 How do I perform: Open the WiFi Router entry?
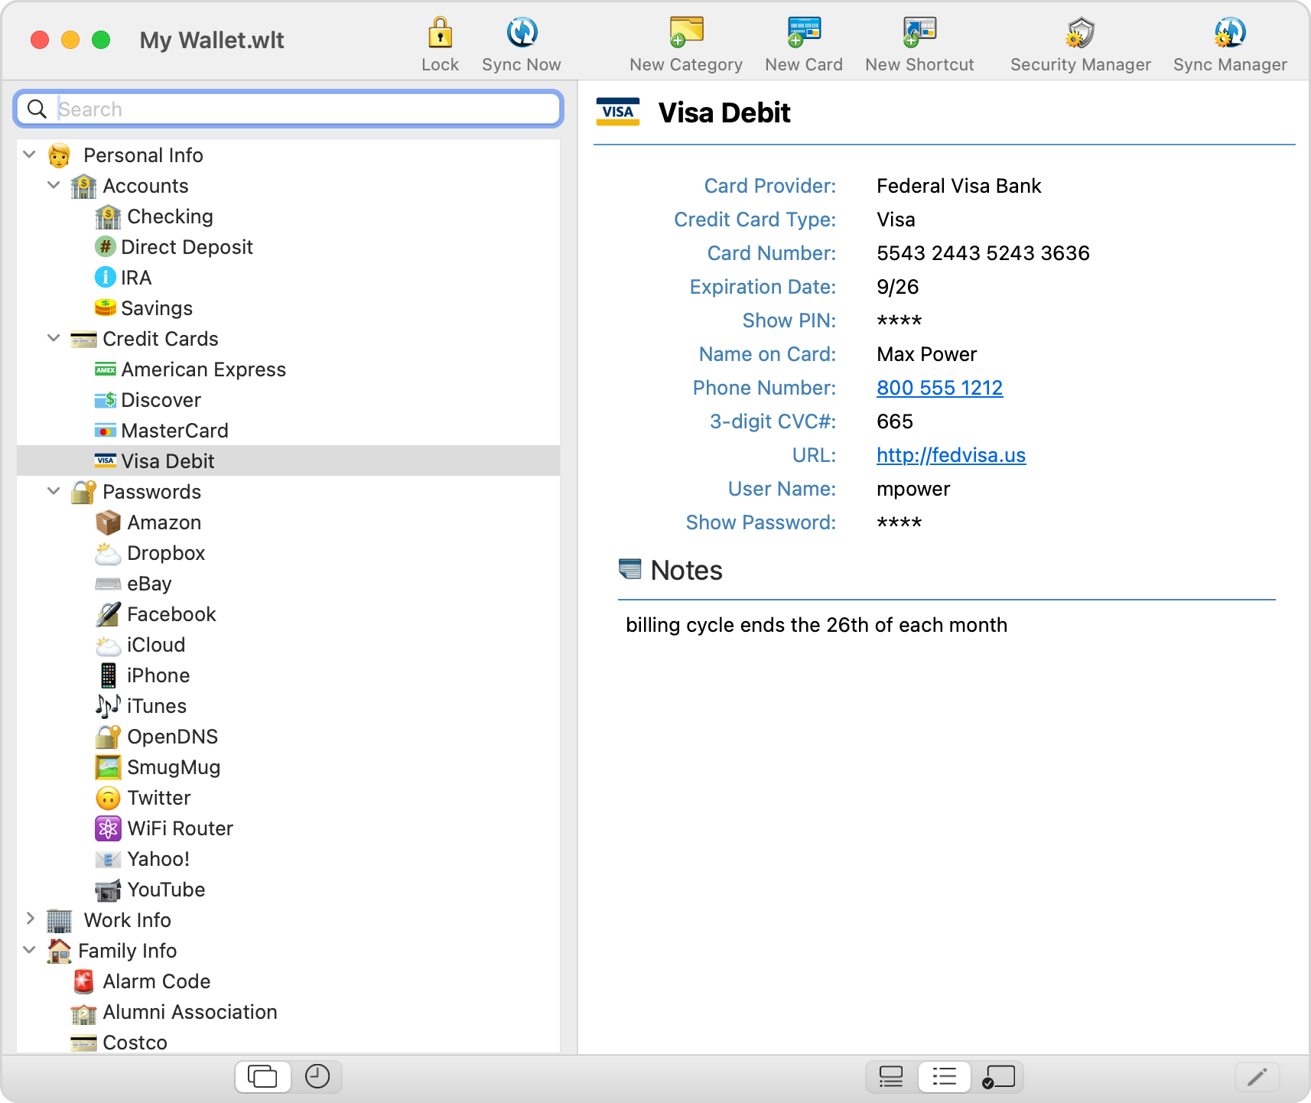click(288, 828)
